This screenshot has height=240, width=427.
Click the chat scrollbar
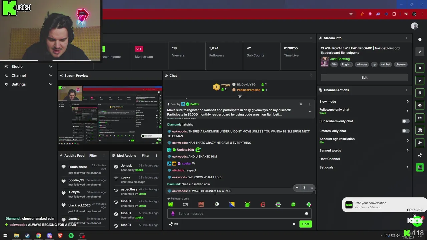[315, 192]
